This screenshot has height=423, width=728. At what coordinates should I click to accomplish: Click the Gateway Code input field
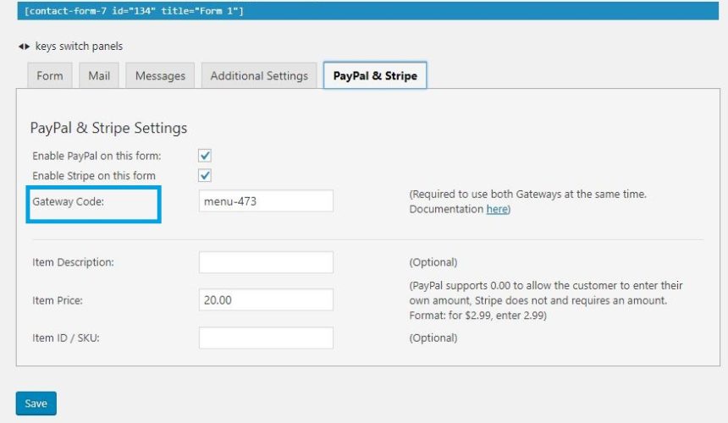click(266, 201)
